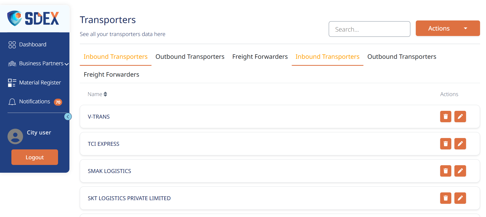Delete SKT LOGISTICS PRIVATE LIMITED
Viewport: 486px width, 217px height.
coord(446,198)
